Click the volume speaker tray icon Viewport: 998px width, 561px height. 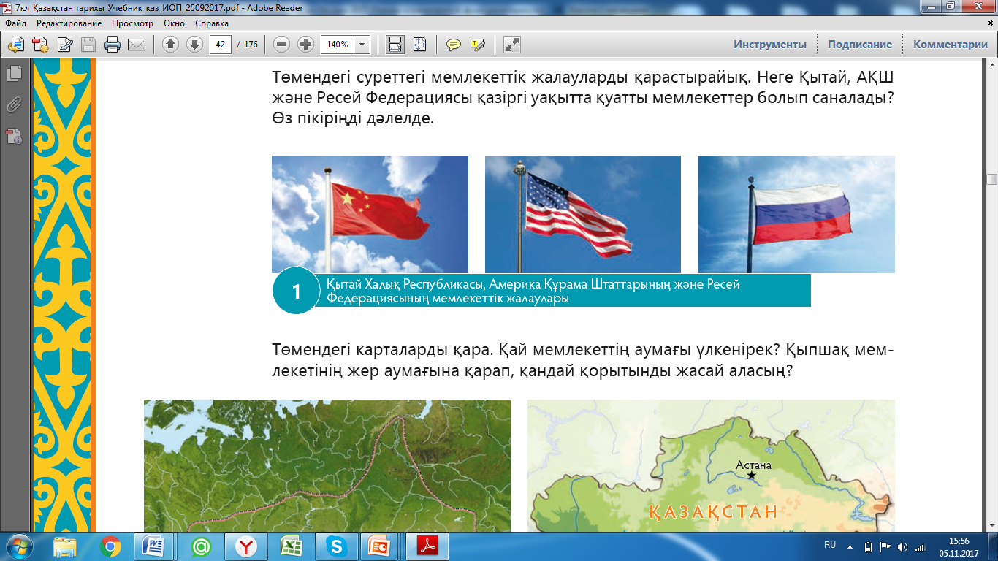point(903,546)
